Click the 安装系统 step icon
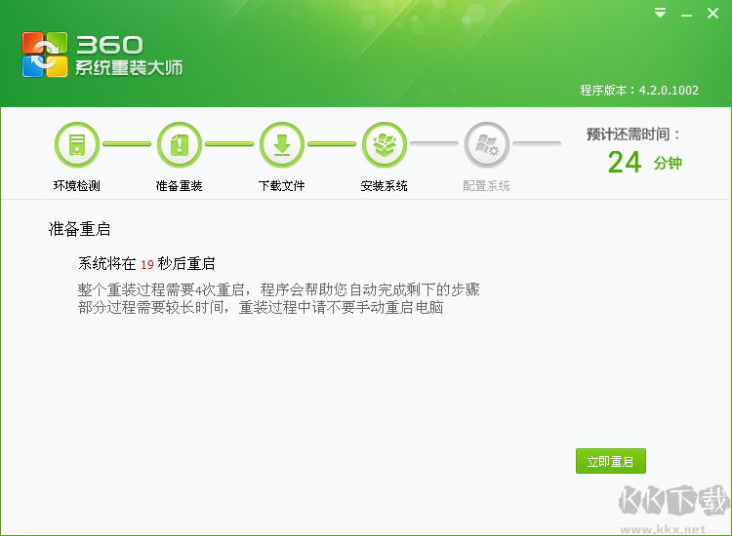 coord(384,144)
